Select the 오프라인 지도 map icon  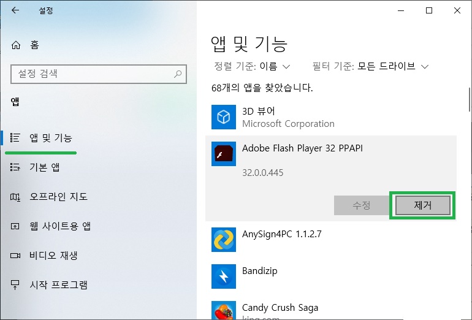pos(15,197)
